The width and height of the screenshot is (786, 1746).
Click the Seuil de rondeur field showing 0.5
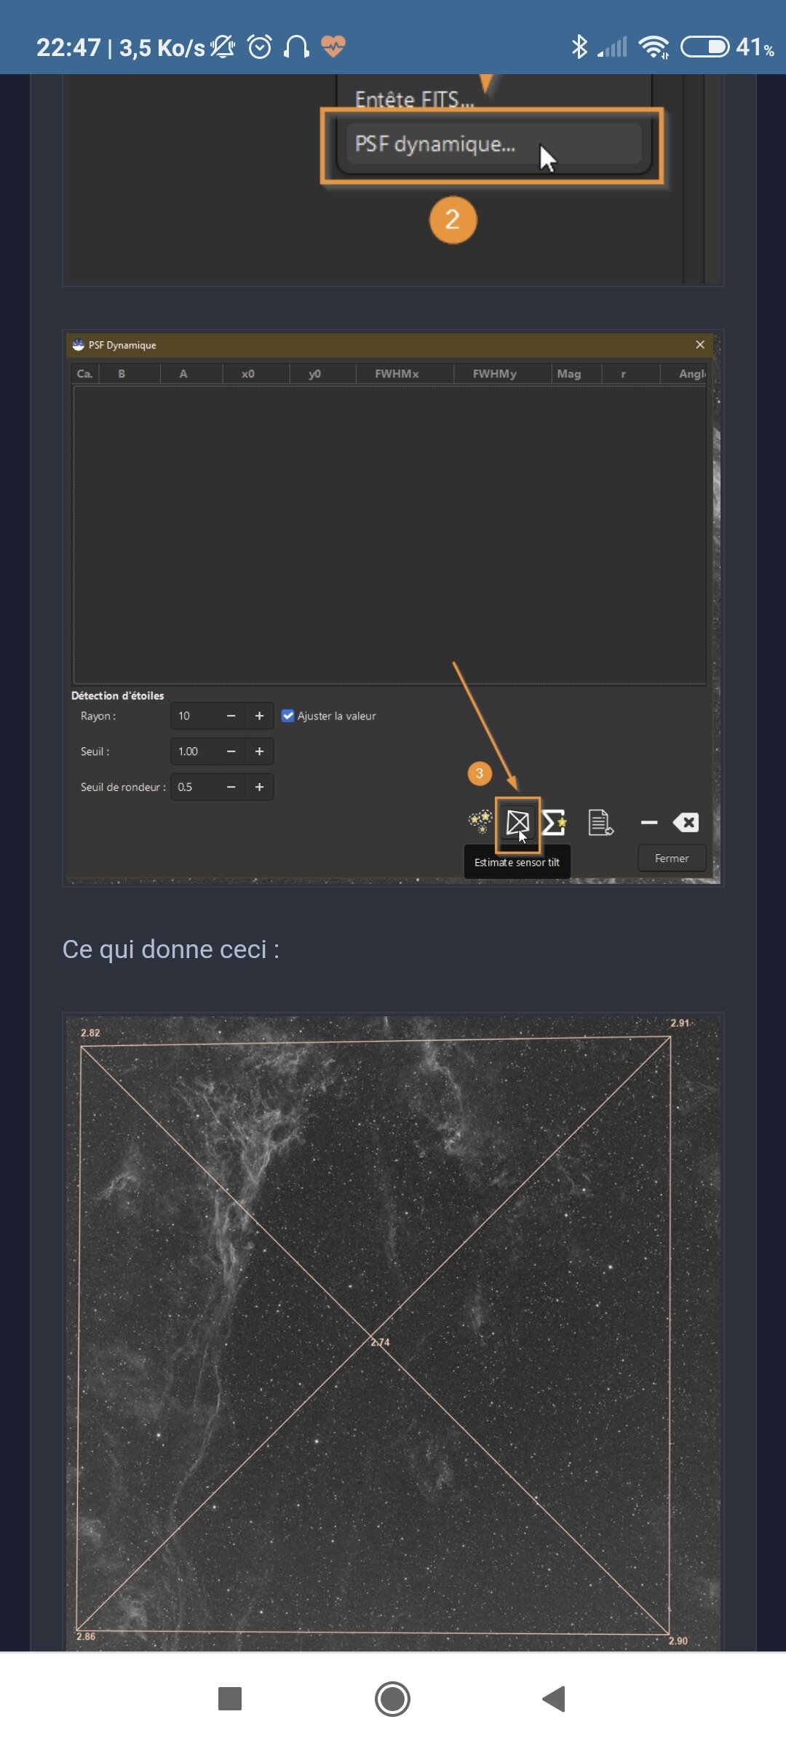tap(194, 787)
